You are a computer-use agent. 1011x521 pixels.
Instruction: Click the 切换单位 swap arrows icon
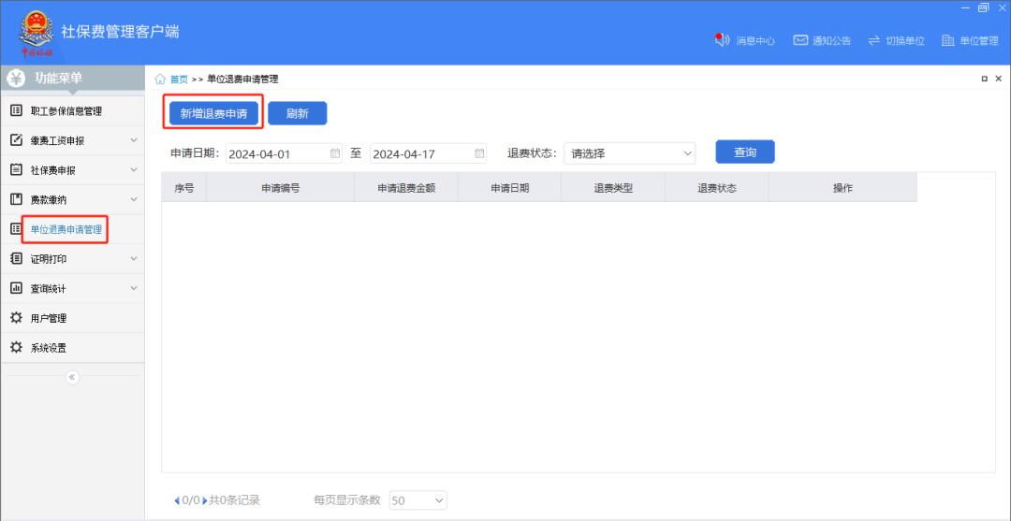(874, 40)
